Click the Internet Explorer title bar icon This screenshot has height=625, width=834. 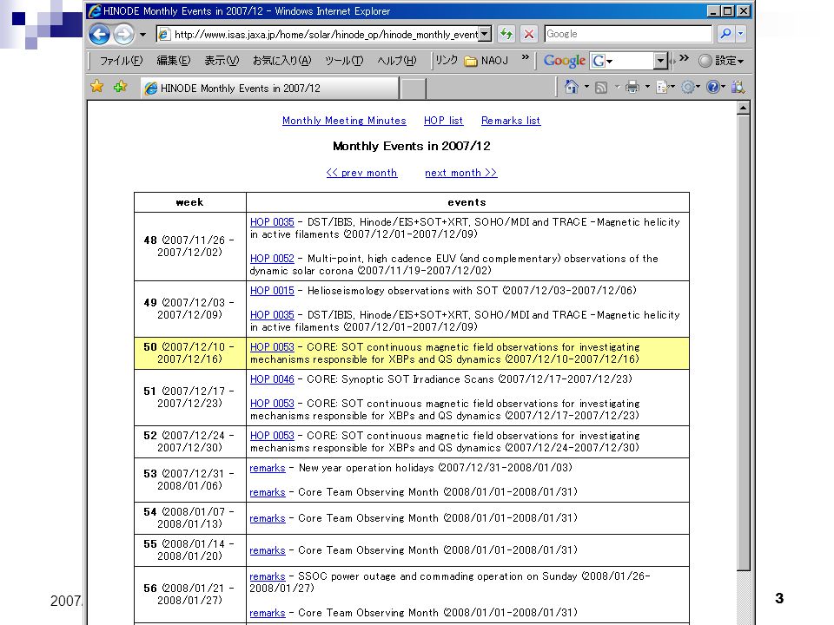pos(96,10)
